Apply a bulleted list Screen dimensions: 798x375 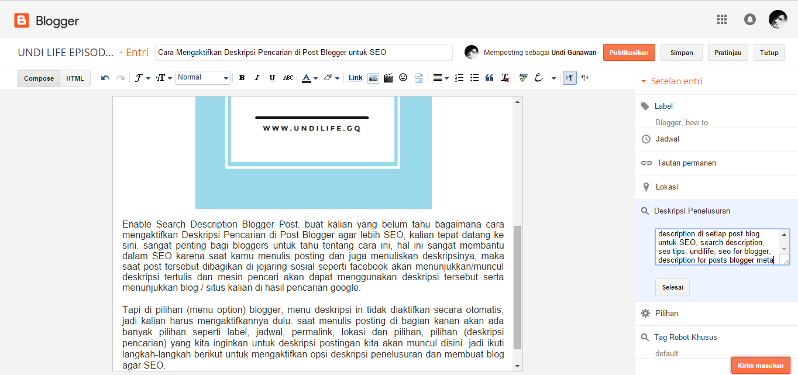(474, 78)
